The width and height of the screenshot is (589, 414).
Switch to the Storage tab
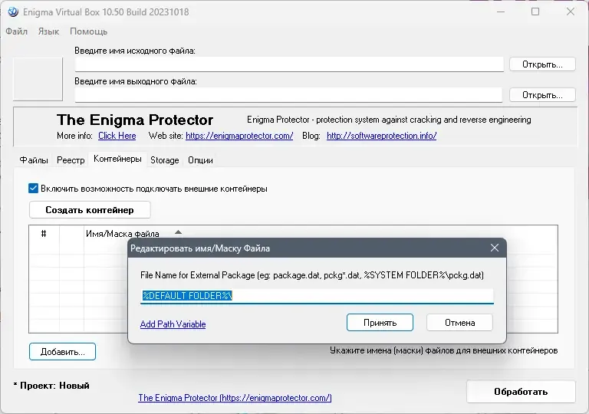tap(165, 160)
